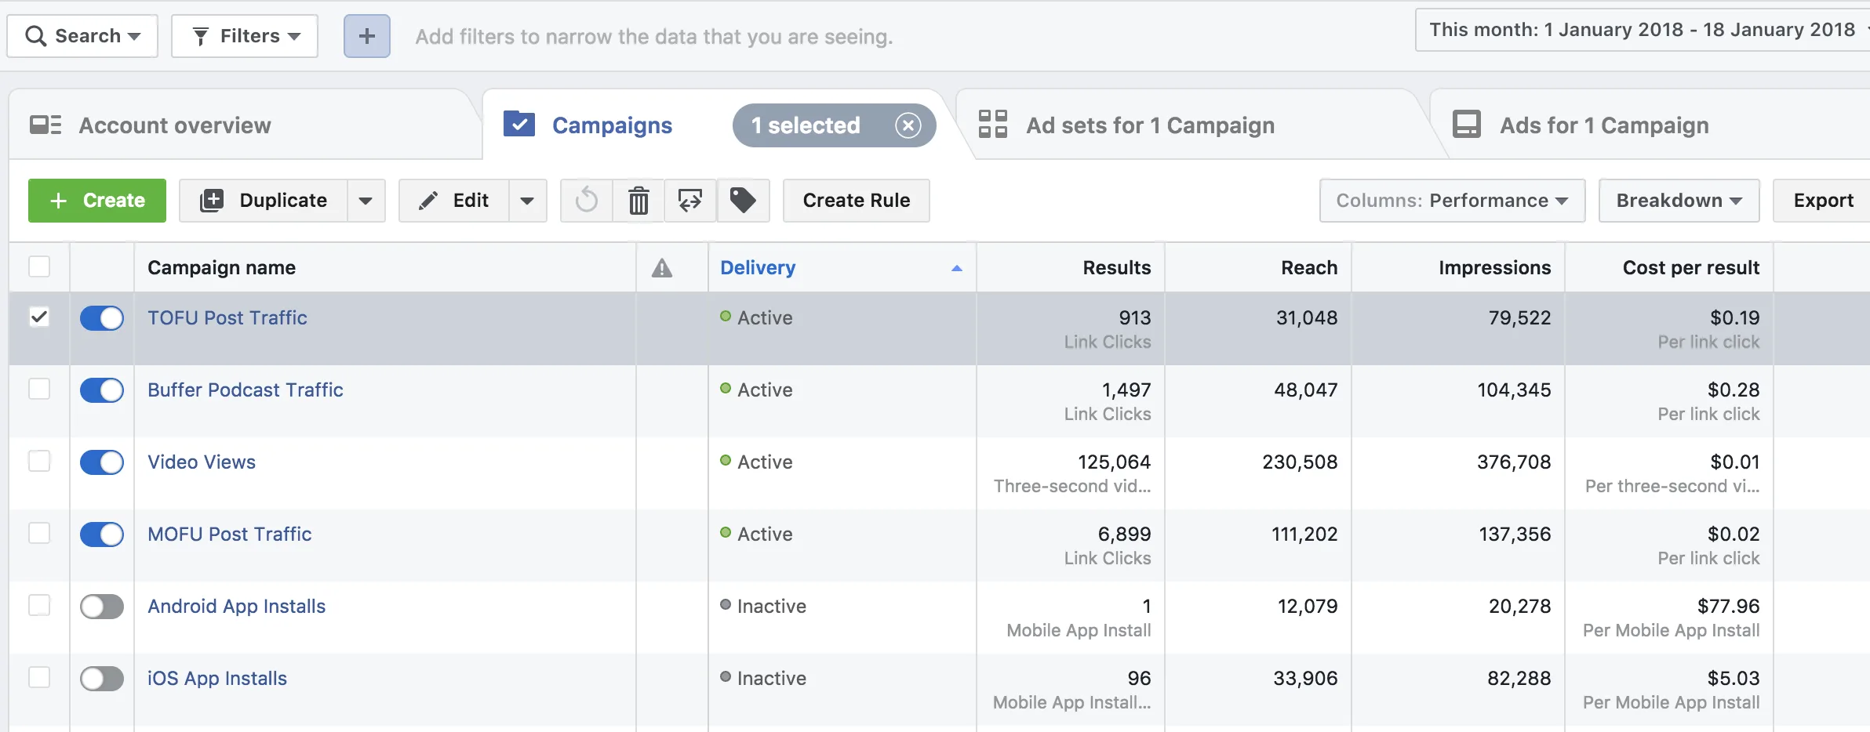Click the Ads for 1 Campaign icon

1466,124
